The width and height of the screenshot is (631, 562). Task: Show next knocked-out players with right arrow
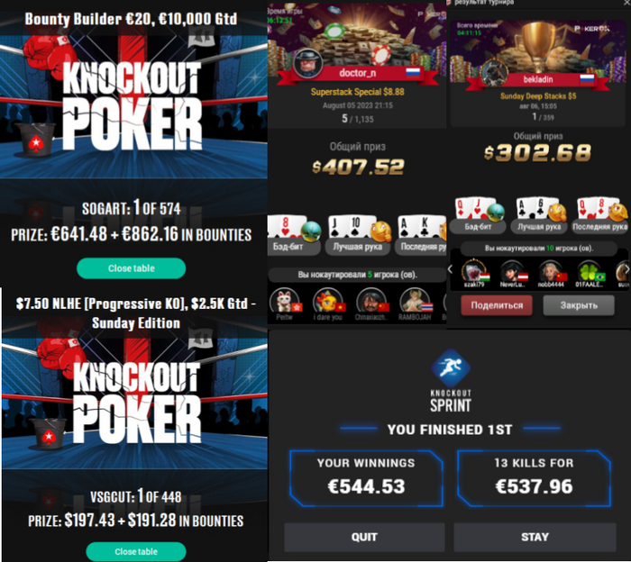pyautogui.click(x=626, y=269)
